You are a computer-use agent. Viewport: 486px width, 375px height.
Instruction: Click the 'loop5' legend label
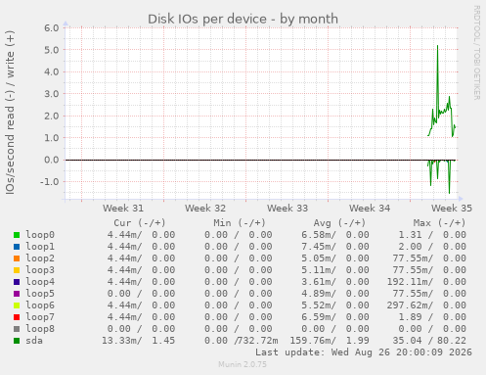pos(40,294)
